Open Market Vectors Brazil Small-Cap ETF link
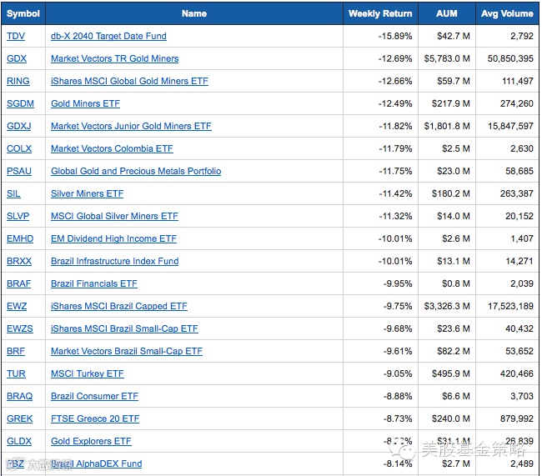Image resolution: width=542 pixels, height=476 pixels. 127,351
